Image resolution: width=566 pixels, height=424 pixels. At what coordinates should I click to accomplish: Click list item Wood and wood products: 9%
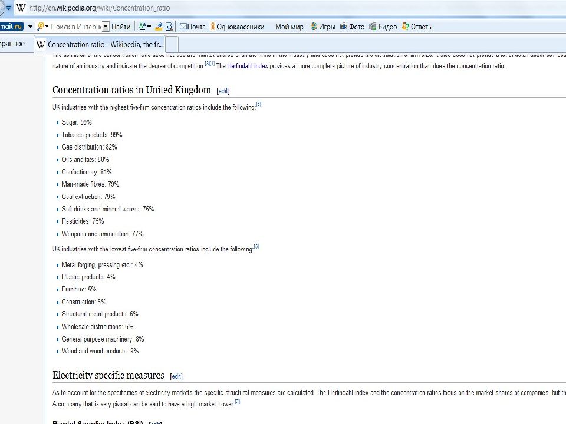click(100, 351)
